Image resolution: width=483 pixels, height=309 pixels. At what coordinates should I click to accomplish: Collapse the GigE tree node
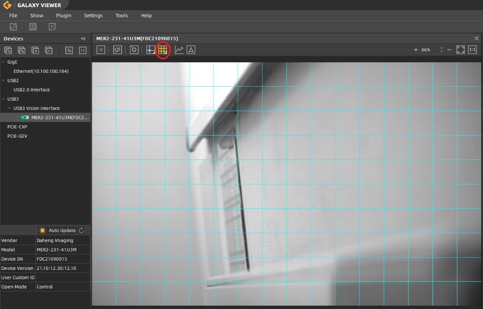click(3, 62)
